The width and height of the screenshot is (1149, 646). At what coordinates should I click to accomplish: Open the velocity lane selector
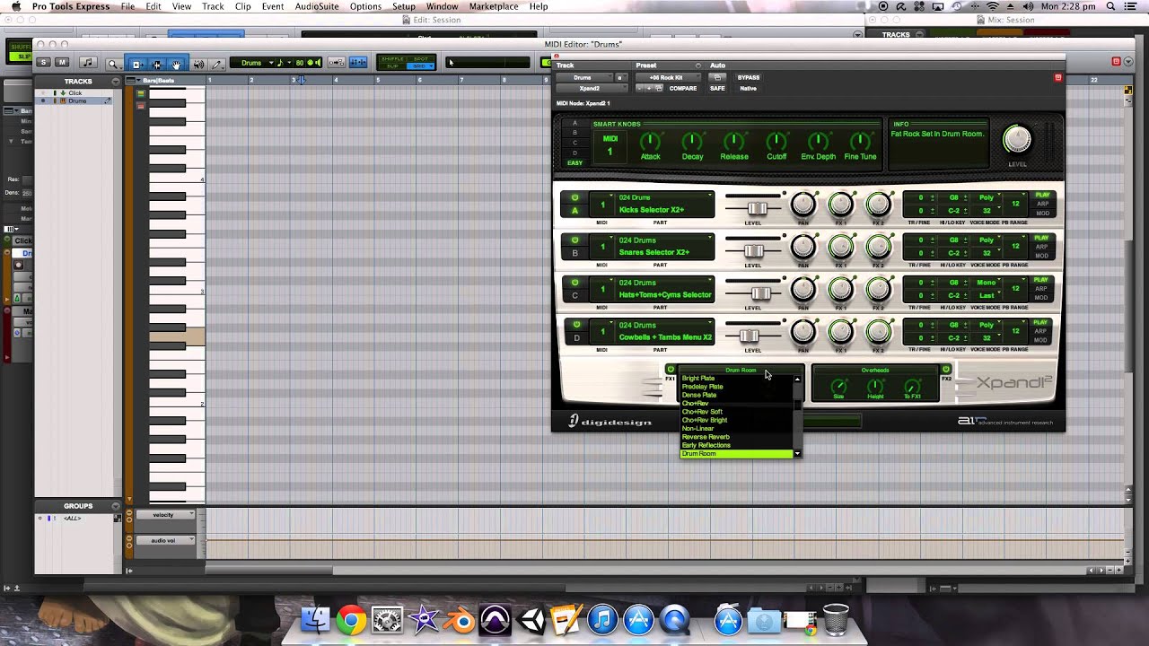coord(165,515)
